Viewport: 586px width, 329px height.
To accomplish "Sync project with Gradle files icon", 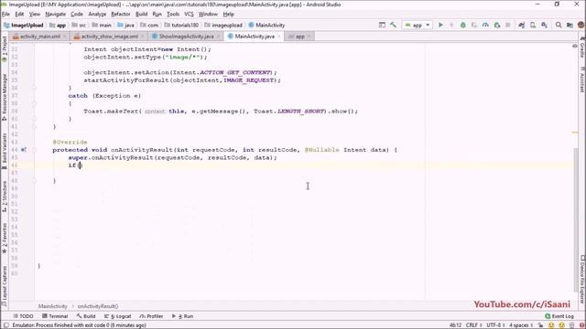I will coord(522,25).
